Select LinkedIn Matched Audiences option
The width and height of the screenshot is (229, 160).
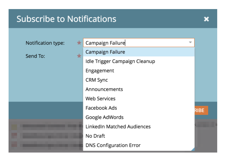pos(118,127)
